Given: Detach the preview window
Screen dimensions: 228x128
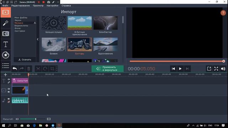Looking at the screenshot, I should (x=209, y=69).
